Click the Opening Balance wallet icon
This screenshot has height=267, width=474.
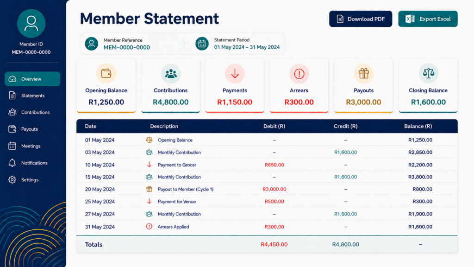tap(106, 73)
